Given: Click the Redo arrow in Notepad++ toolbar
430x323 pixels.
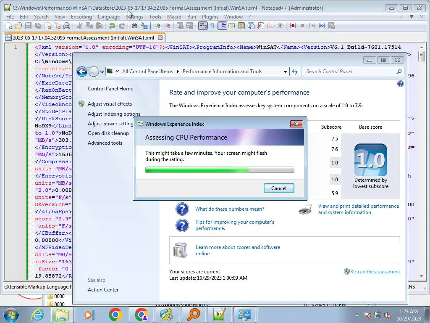Looking at the screenshot, I should pyautogui.click(x=122, y=26).
